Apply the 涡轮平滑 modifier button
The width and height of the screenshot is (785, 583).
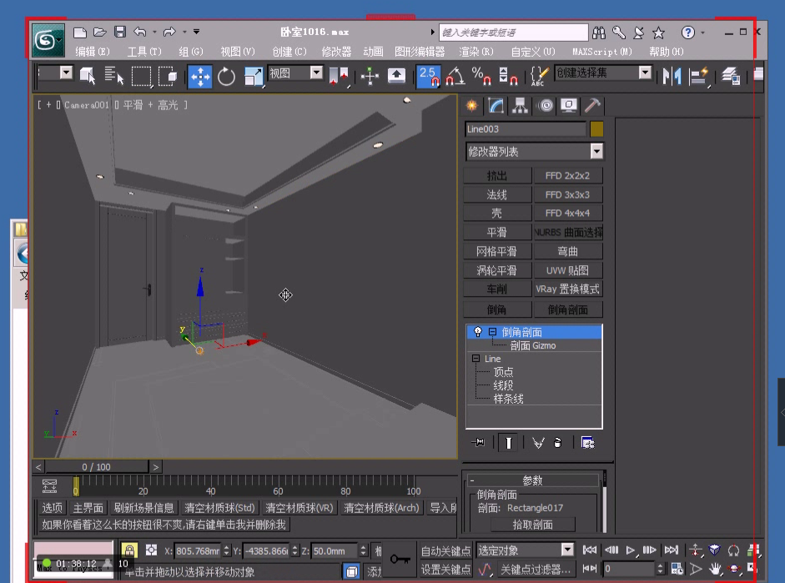[x=497, y=270]
